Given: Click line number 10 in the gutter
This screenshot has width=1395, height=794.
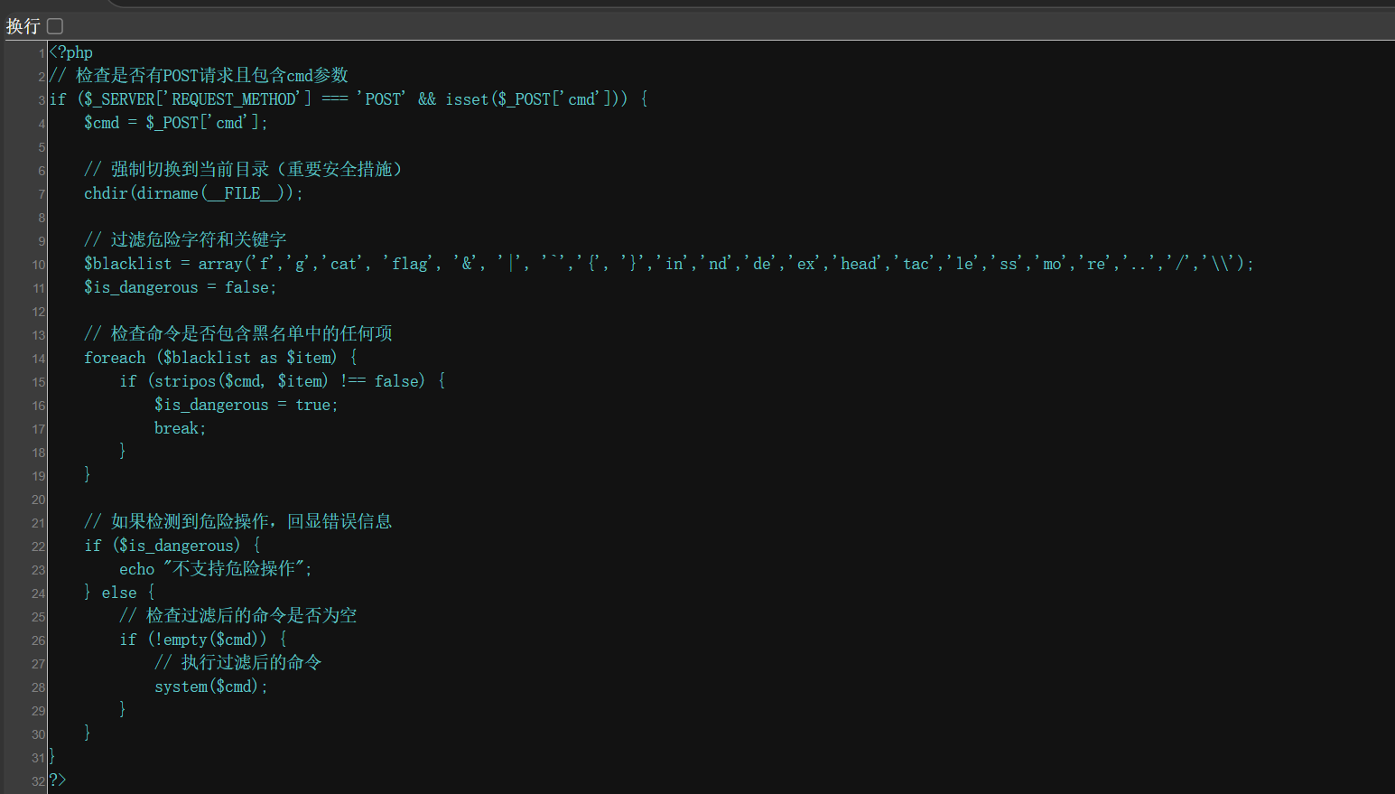Looking at the screenshot, I should (x=39, y=265).
